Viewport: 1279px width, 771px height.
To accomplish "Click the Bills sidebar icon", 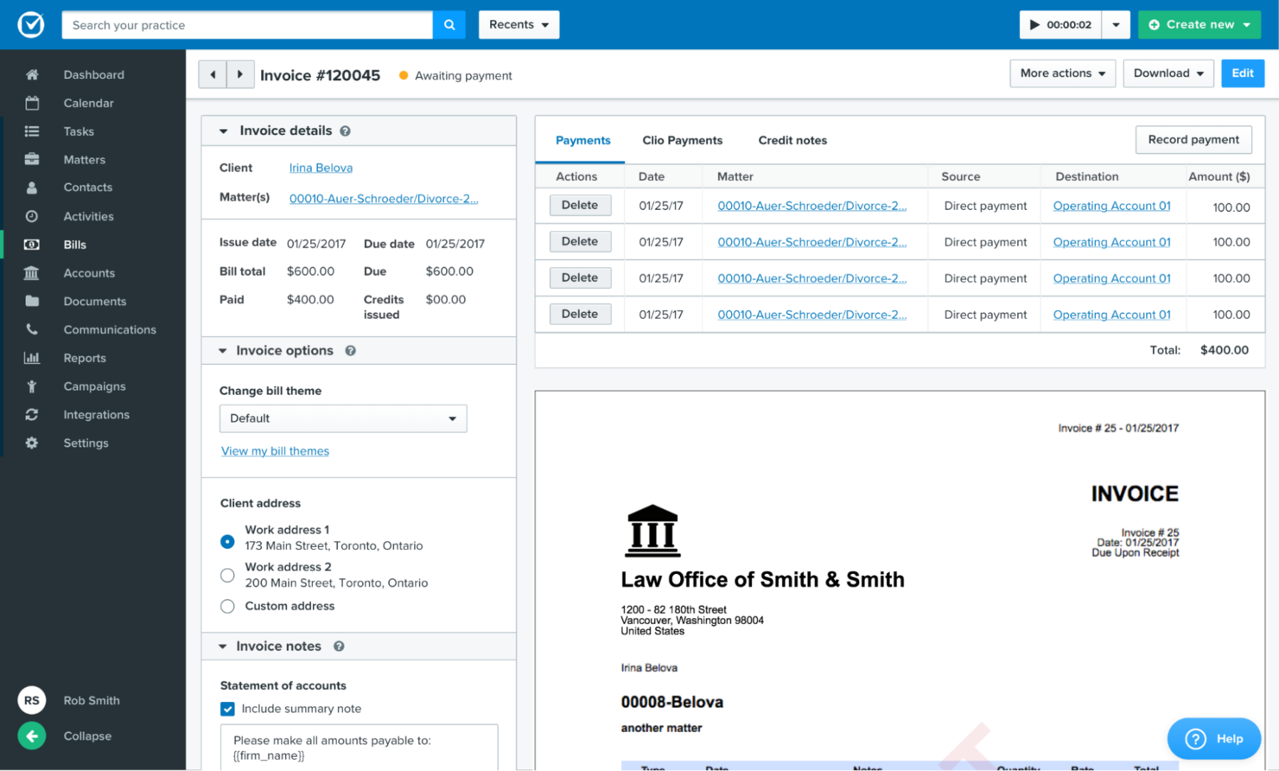I will [x=32, y=245].
